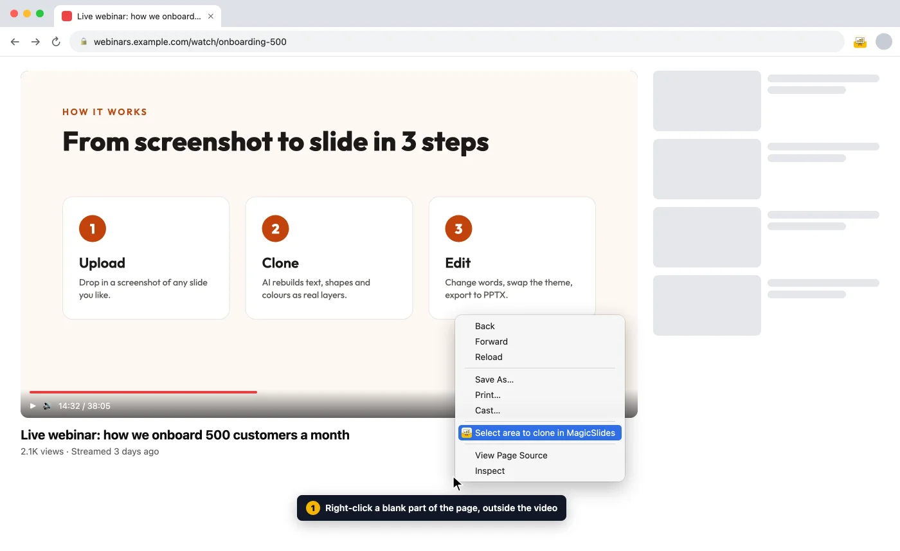
Task: Click the address bar URL field
Action: (x=456, y=42)
